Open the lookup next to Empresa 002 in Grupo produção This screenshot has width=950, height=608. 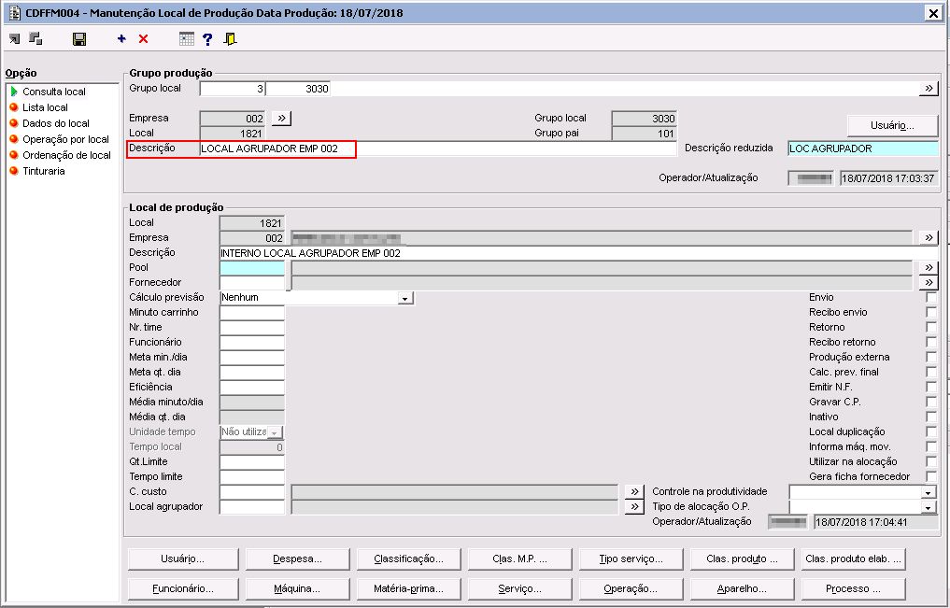[282, 118]
